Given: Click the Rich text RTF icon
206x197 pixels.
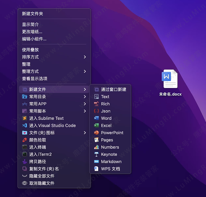Looking at the screenshot, I should point(96,104).
